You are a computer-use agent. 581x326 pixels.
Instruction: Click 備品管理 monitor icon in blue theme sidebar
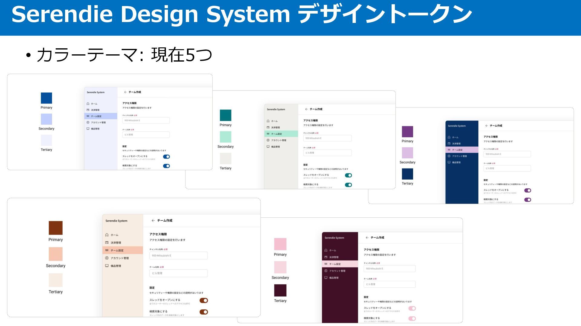tap(88, 129)
